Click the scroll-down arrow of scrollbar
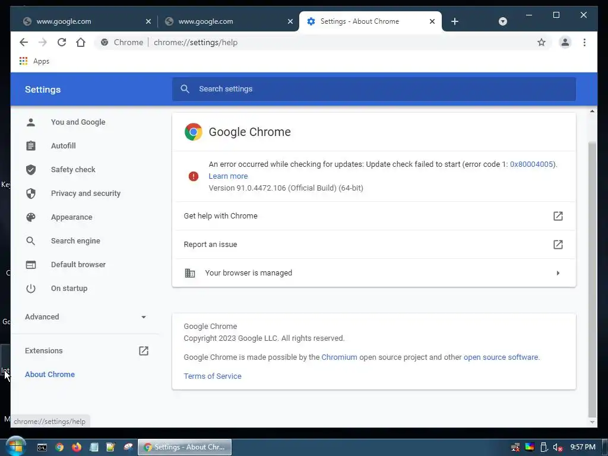This screenshot has height=456, width=608. tap(592, 422)
